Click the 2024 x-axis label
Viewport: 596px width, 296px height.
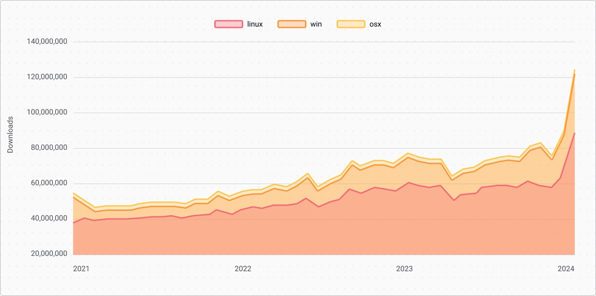(x=566, y=269)
